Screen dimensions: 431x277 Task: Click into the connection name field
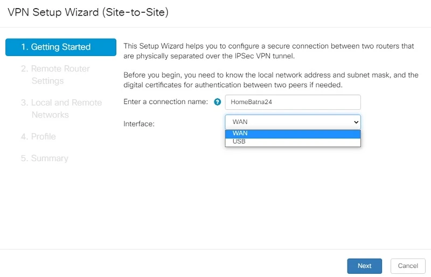(x=293, y=102)
